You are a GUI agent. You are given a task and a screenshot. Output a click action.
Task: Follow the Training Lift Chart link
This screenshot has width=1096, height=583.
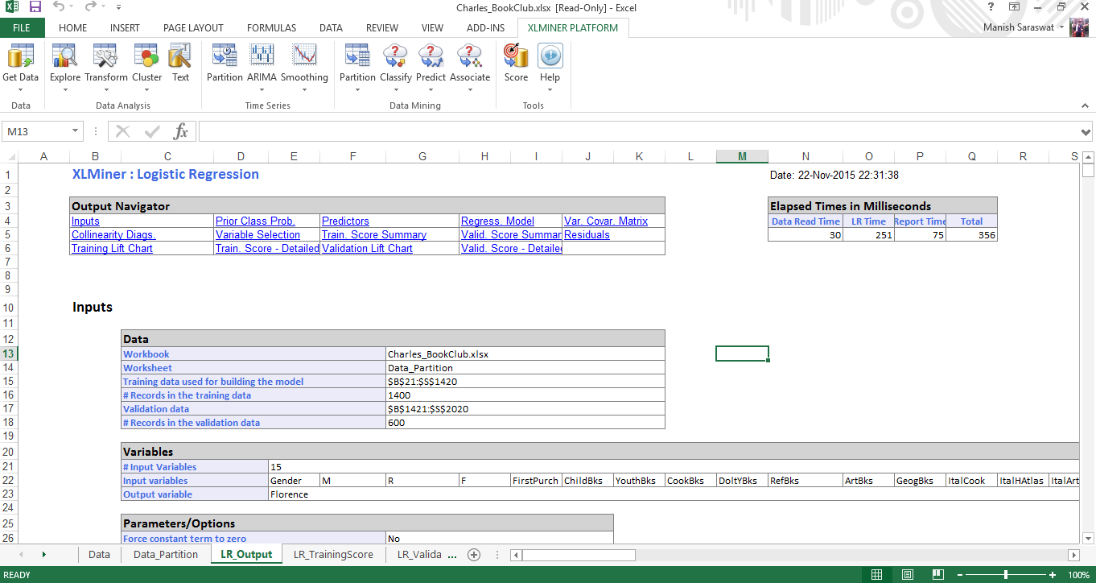112,249
